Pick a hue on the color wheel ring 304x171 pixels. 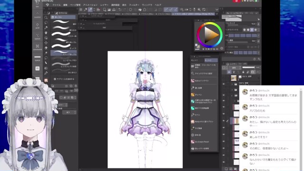[x=209, y=24]
